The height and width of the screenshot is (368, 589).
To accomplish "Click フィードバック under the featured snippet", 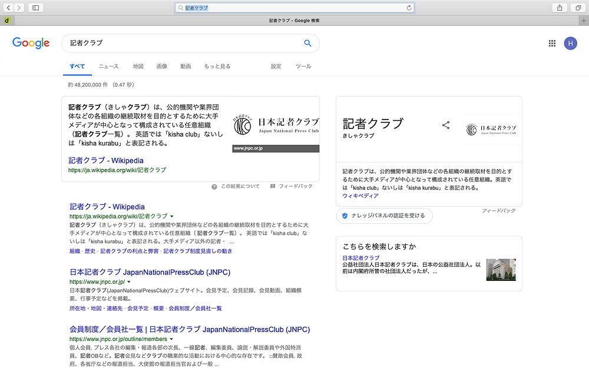I will pyautogui.click(x=296, y=187).
